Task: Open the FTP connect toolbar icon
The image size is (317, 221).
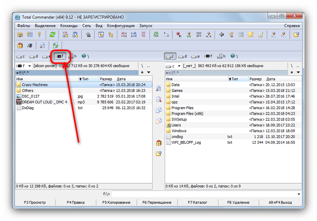Action: [x=65, y=35]
